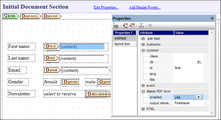
Task: Collapse the common property group
Action: (143, 51)
